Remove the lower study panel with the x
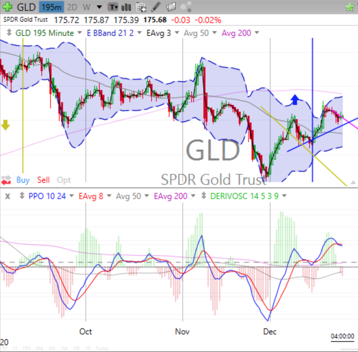This screenshot has width=358, height=352. pyautogui.click(x=8, y=196)
